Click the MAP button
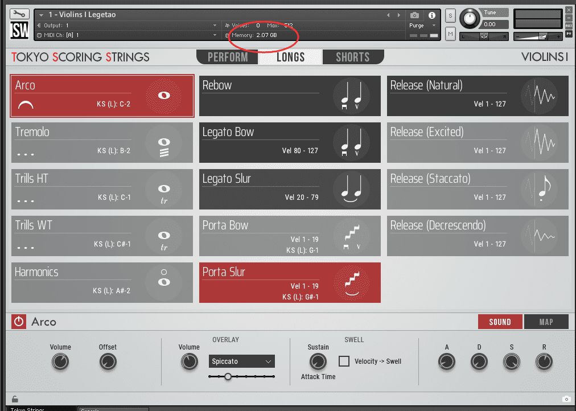 546,322
